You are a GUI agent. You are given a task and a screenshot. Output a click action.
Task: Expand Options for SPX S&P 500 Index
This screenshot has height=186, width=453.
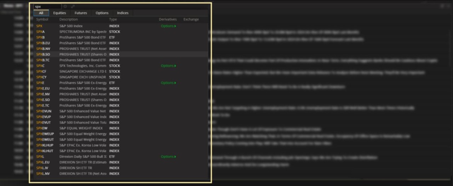pyautogui.click(x=168, y=26)
